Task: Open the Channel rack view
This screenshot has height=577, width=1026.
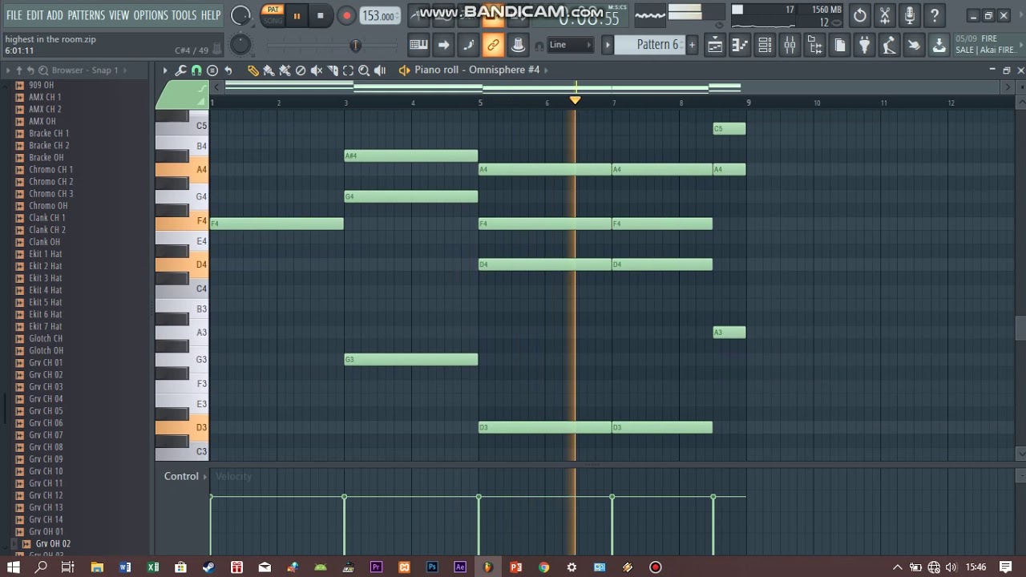Action: (765, 46)
